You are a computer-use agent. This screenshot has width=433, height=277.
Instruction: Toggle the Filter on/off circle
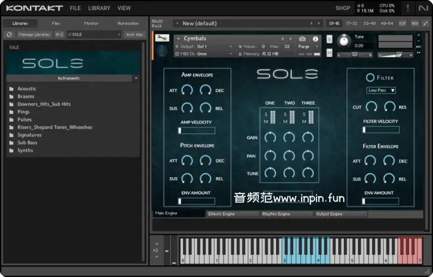tap(370, 78)
